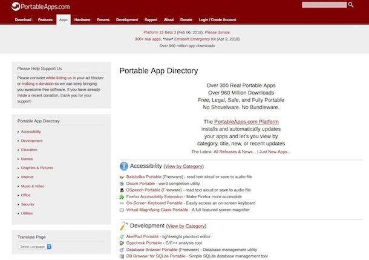Click the Please donate link
Screen dimensions: 369x260
pyautogui.click(x=218, y=32)
